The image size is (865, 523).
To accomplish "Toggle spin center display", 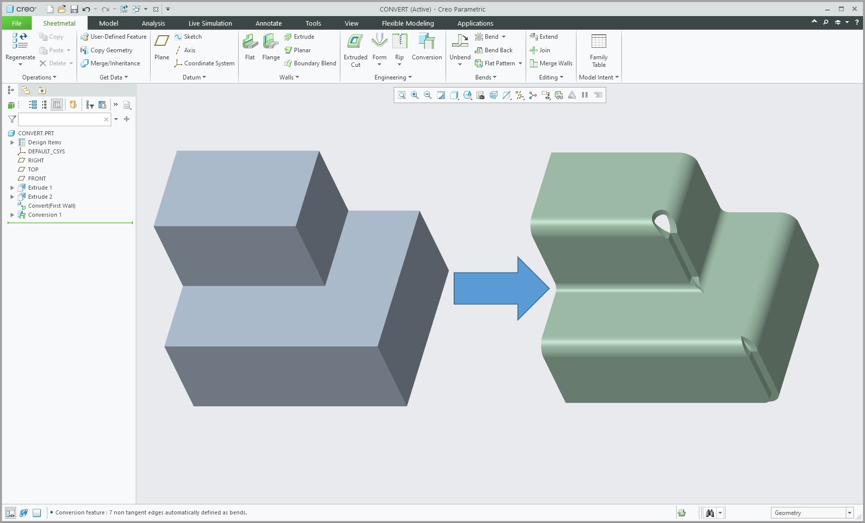I will [x=533, y=95].
